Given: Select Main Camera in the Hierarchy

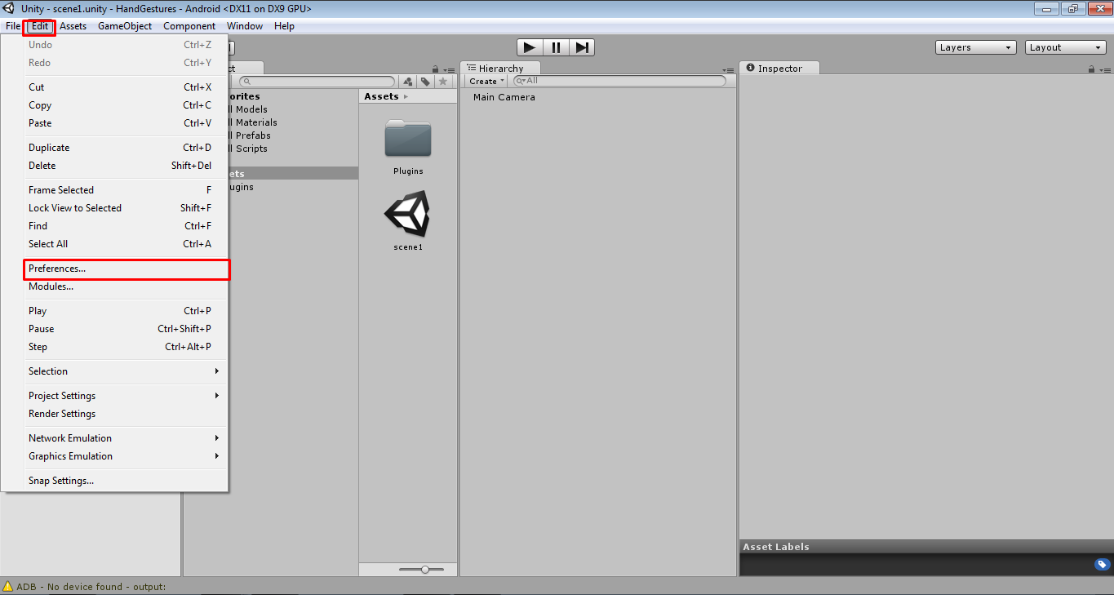Looking at the screenshot, I should [x=504, y=97].
